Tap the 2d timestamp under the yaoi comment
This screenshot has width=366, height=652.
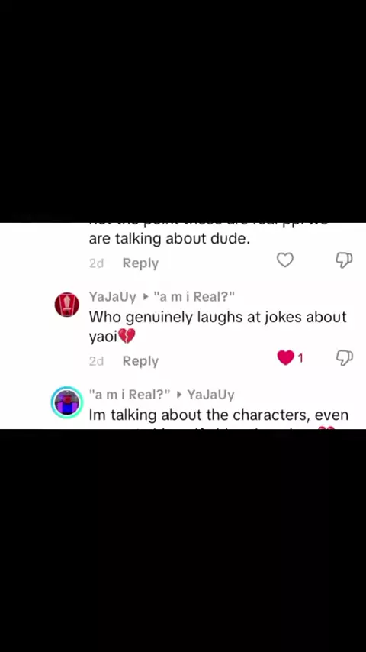(96, 361)
